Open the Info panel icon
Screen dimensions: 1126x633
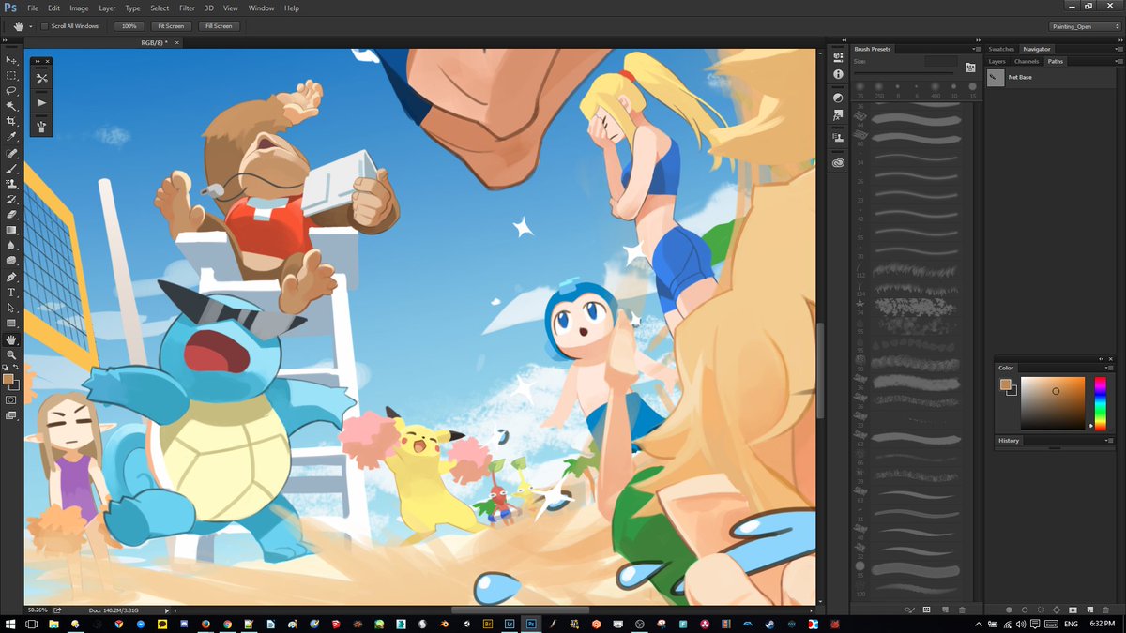(x=838, y=74)
